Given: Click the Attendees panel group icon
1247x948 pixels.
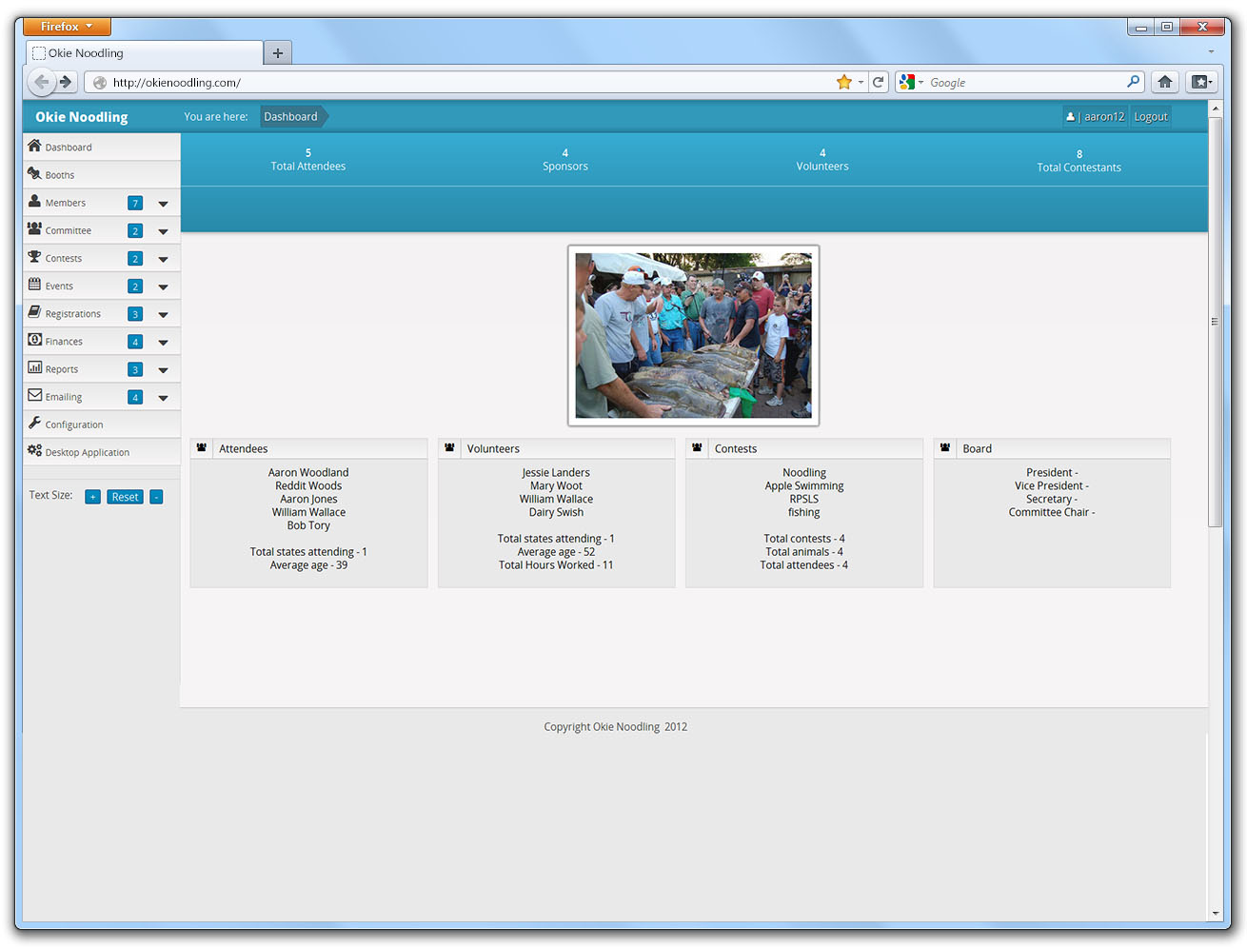Looking at the screenshot, I should [202, 447].
